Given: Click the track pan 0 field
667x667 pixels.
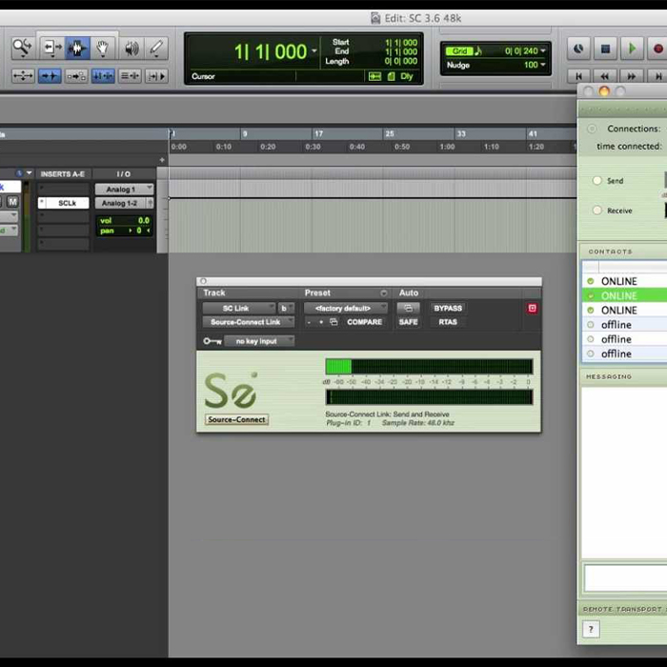Looking at the screenshot, I should coord(124,231).
